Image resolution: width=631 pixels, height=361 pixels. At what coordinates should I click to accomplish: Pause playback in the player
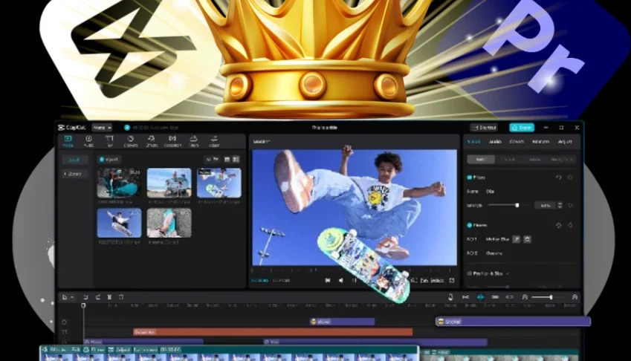coord(355,280)
